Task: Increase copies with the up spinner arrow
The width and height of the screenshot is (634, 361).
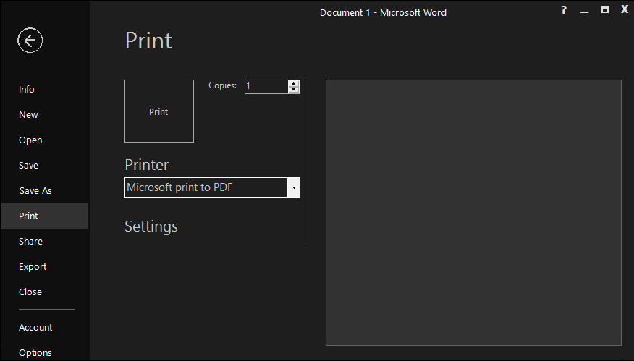Action: coord(294,83)
